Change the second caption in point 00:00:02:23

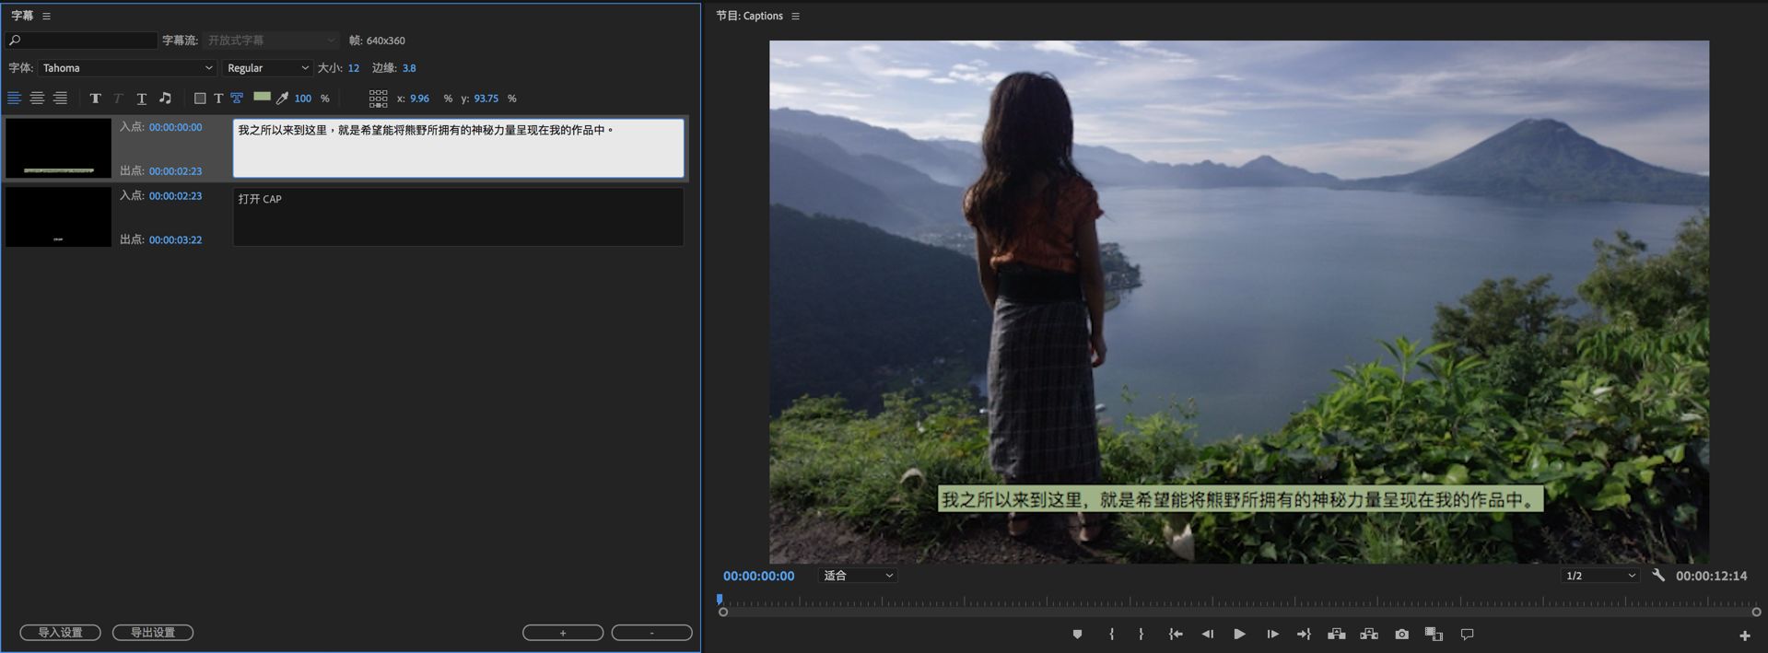(x=175, y=196)
